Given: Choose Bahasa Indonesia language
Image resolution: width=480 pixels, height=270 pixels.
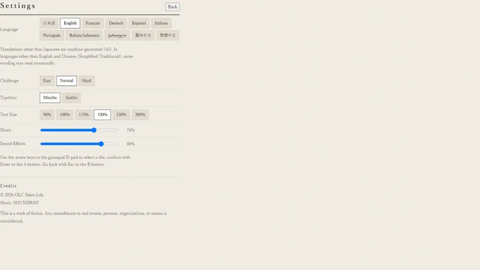Looking at the screenshot, I should pyautogui.click(x=84, y=35).
